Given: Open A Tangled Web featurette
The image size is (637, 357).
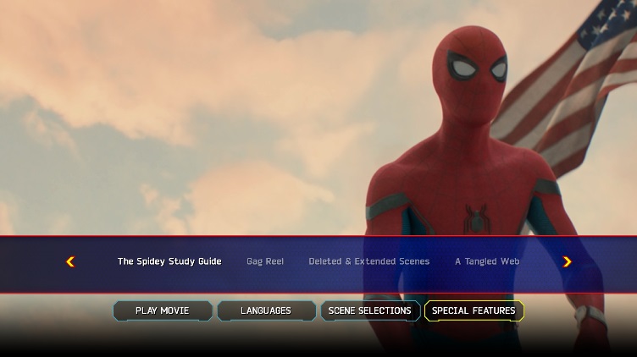Looking at the screenshot, I should (487, 261).
